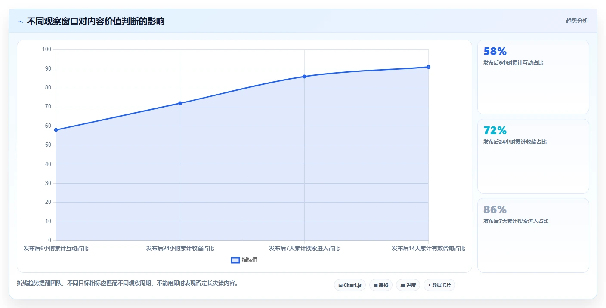The image size is (606, 308).
Task: Click x-axis label 发布后7天累计搜索进入占比
Action: coord(304,248)
